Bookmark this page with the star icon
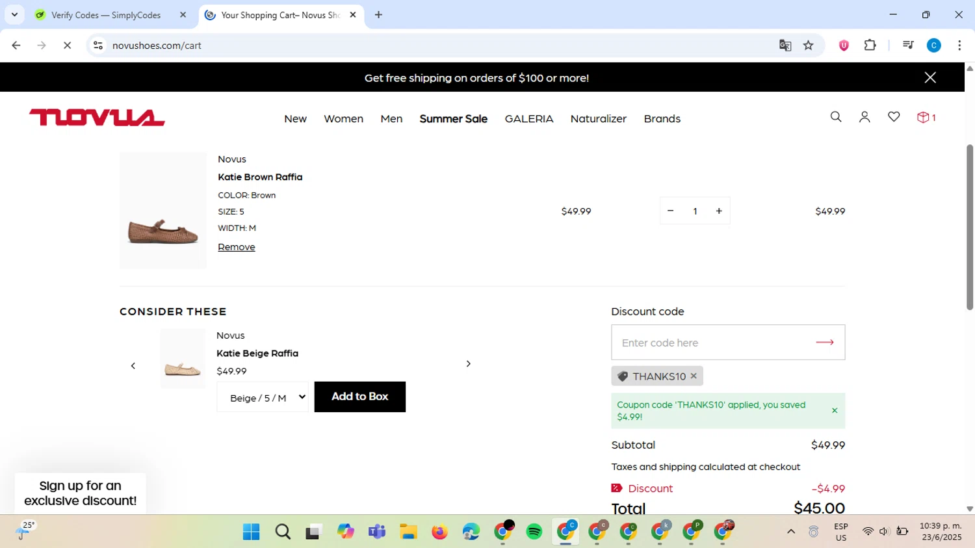 coord(809,46)
